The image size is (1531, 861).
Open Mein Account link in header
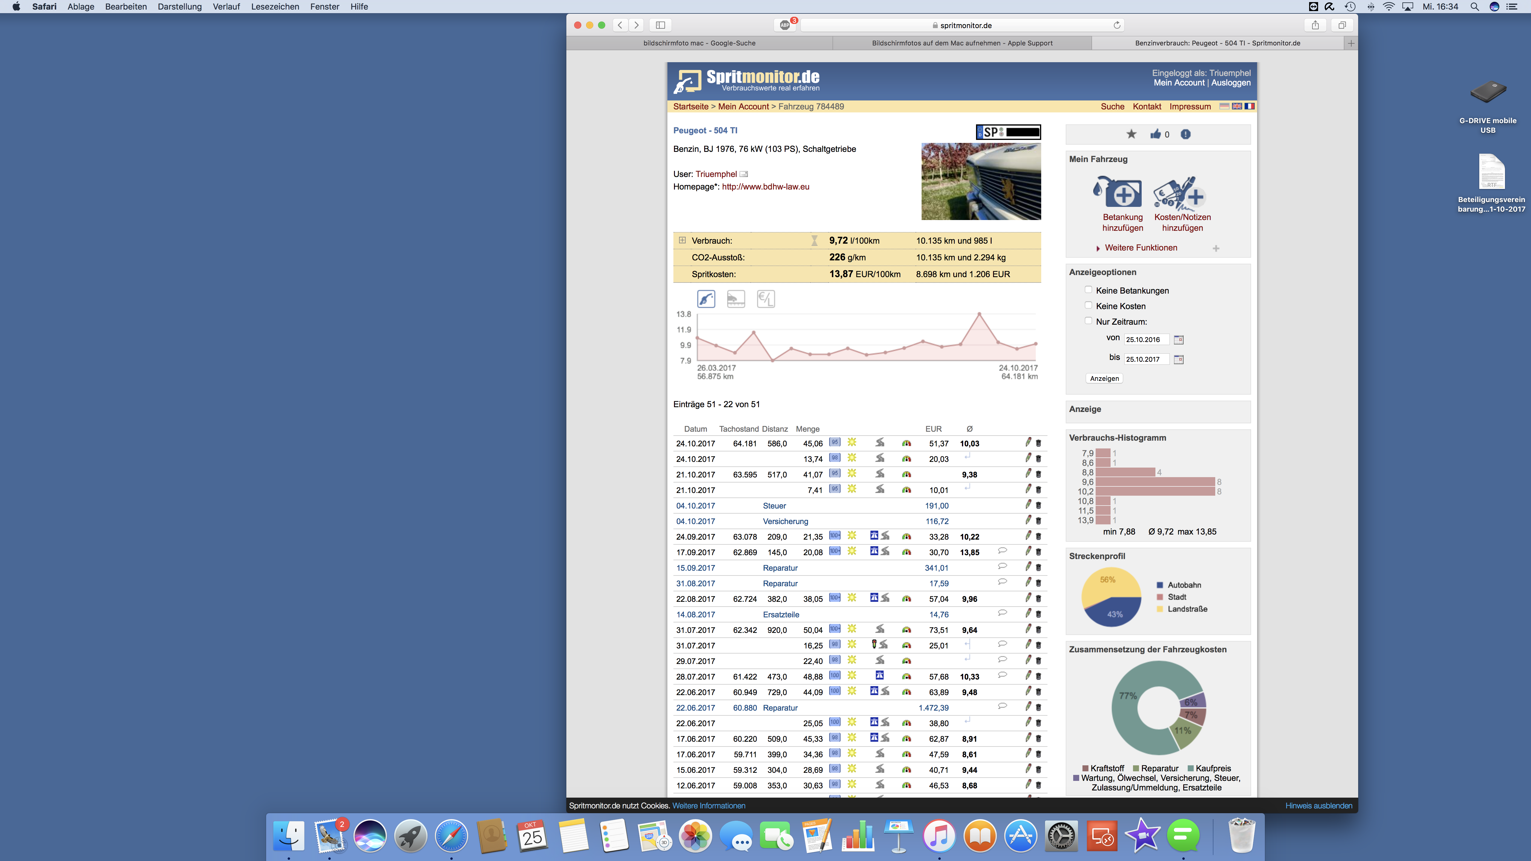(1179, 83)
